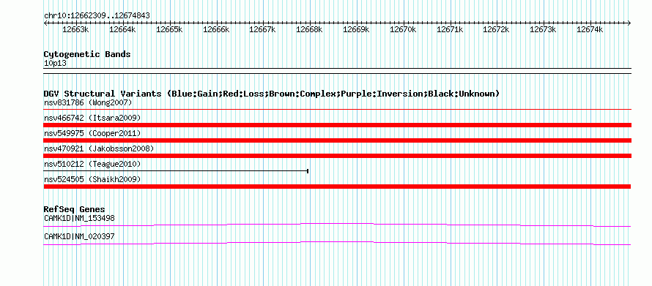The image size is (652, 286).
Task: Click the red bar under nsv466742
Action: 337,125
